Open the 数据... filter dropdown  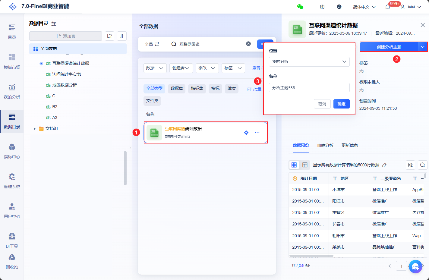(155, 68)
